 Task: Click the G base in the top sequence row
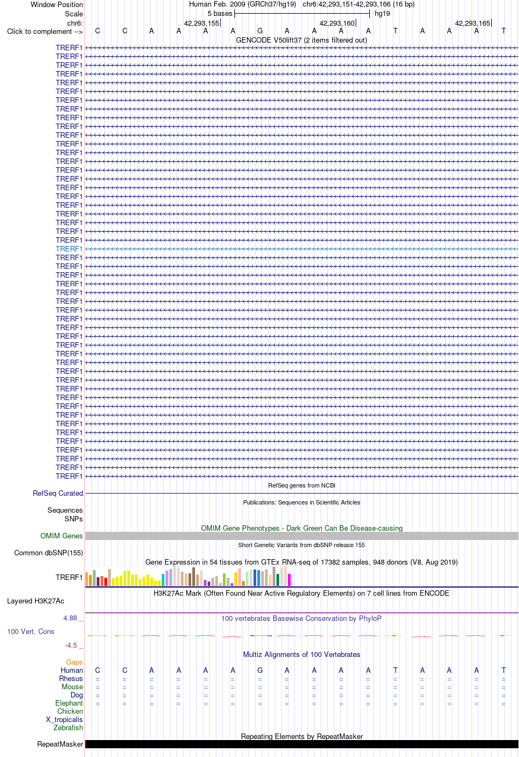pyautogui.click(x=260, y=31)
